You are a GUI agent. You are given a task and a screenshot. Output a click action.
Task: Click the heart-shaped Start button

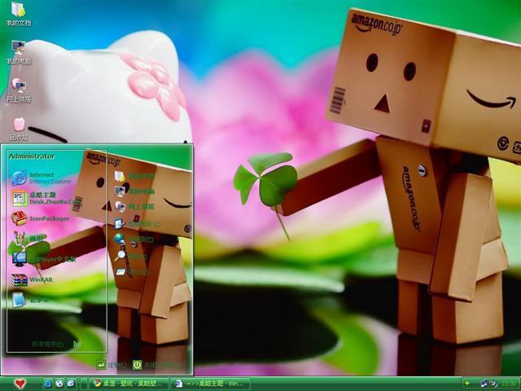20,384
